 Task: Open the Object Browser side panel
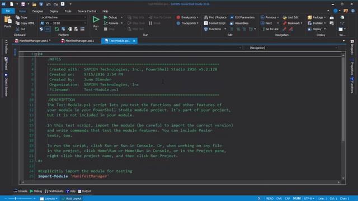6,85
